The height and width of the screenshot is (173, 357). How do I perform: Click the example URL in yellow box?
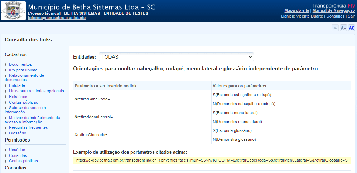point(212,160)
